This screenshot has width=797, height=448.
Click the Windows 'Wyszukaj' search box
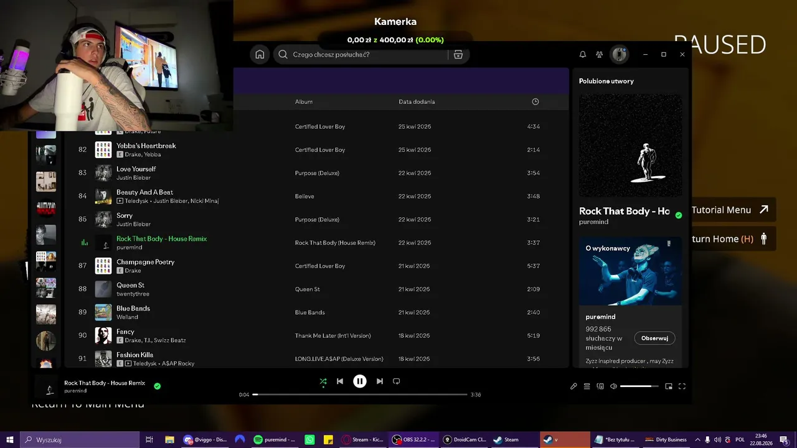pyautogui.click(x=79, y=440)
